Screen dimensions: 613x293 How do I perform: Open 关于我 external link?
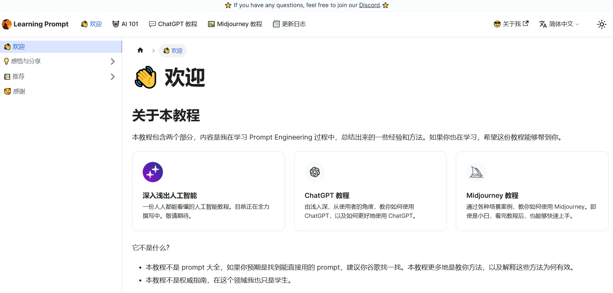(x=511, y=24)
